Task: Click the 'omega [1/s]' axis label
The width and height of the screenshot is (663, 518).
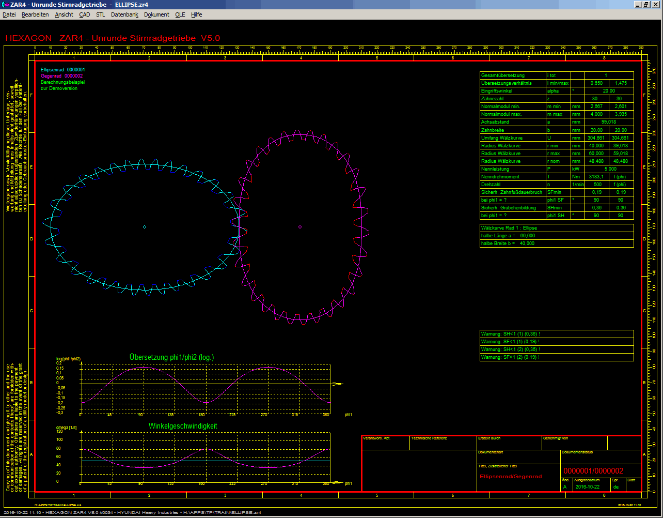Action: [x=67, y=428]
